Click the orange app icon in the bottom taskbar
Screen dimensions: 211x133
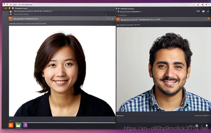[x=11, y=125]
